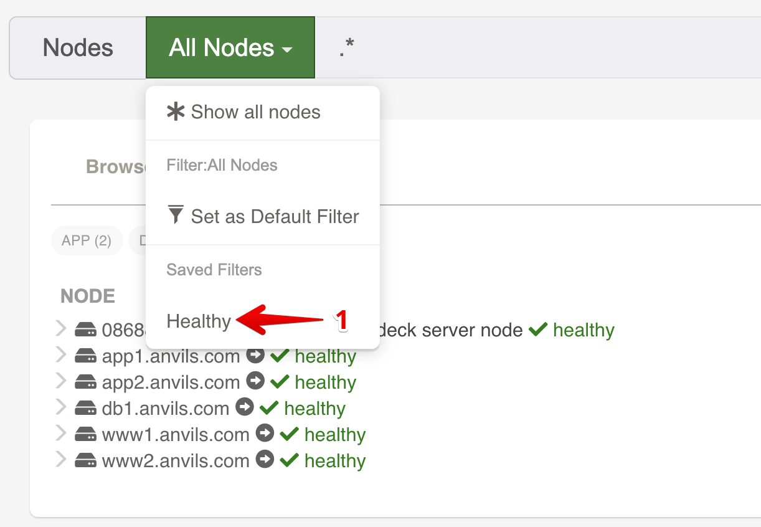
Task: Expand the app1.anvils.com node row
Action: tap(61, 356)
